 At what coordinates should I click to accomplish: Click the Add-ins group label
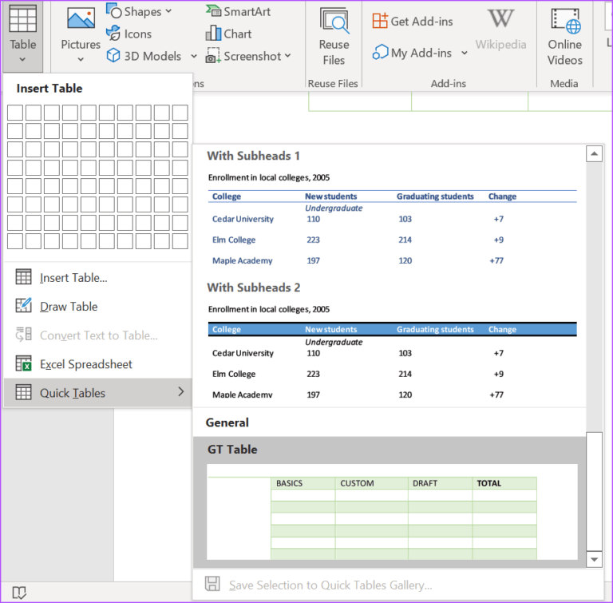click(449, 83)
